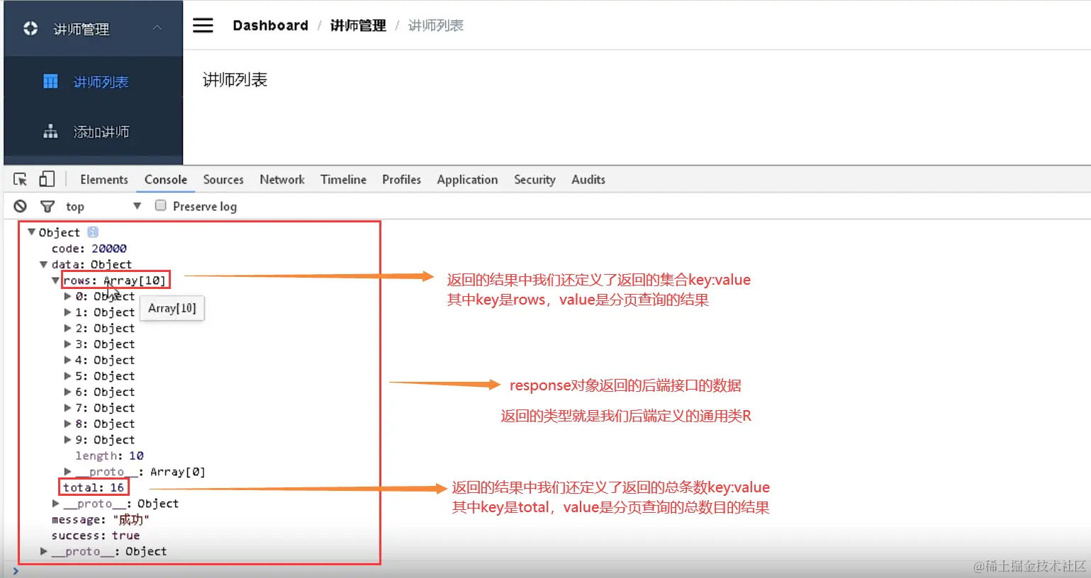1091x578 pixels.
Task: Open the Sources tab
Action: (223, 180)
